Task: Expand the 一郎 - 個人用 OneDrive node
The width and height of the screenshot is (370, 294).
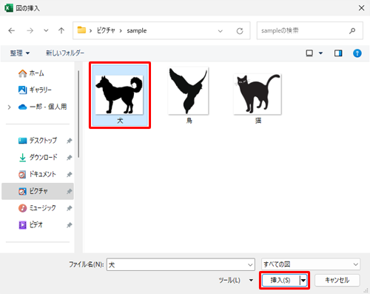Action: tap(10, 107)
